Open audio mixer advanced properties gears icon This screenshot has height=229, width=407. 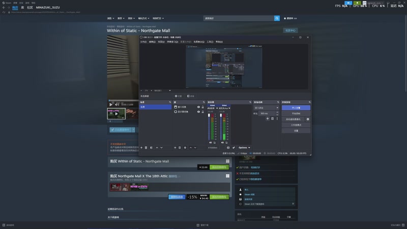(x=234, y=148)
